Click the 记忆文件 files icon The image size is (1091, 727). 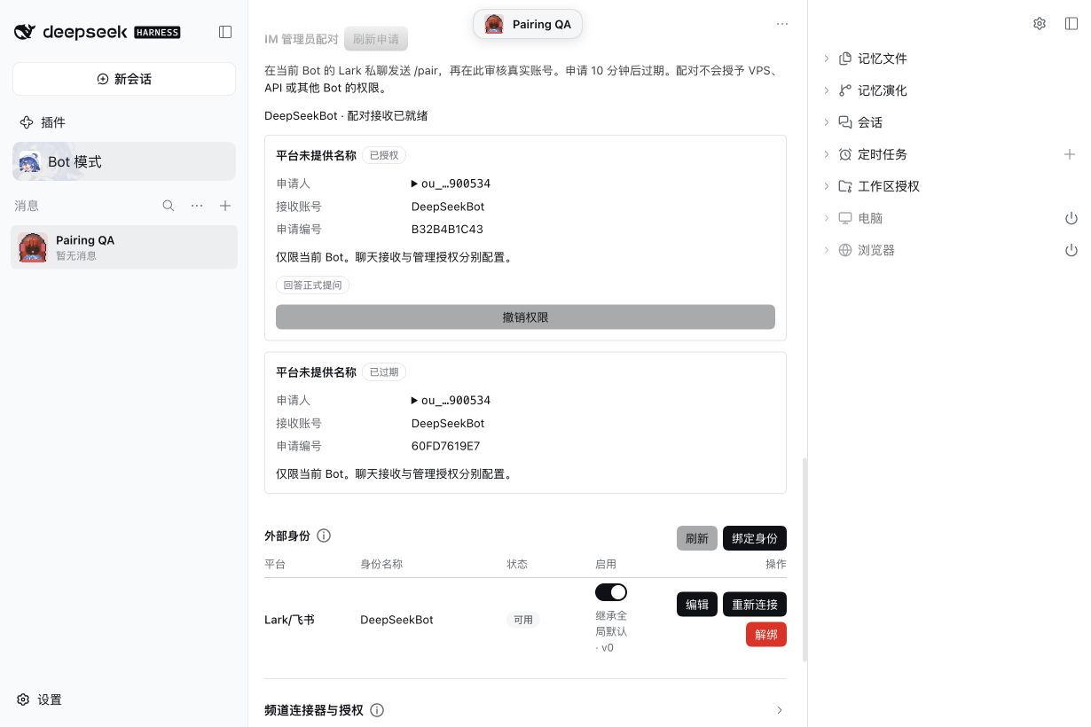pos(845,59)
